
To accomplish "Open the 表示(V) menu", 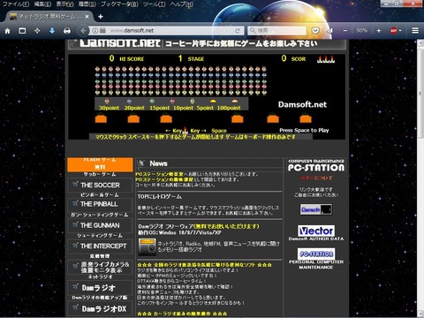I will point(64,4).
